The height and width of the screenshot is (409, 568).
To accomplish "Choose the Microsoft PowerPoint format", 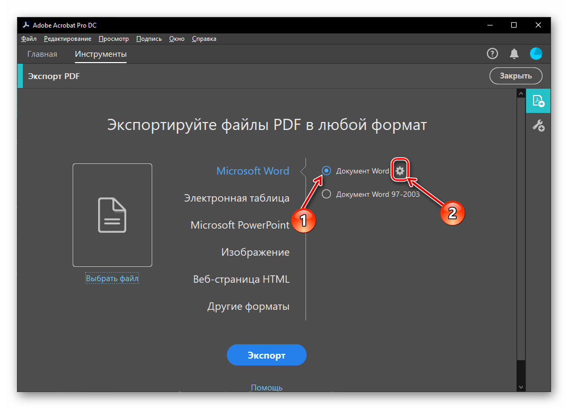I will tap(240, 225).
